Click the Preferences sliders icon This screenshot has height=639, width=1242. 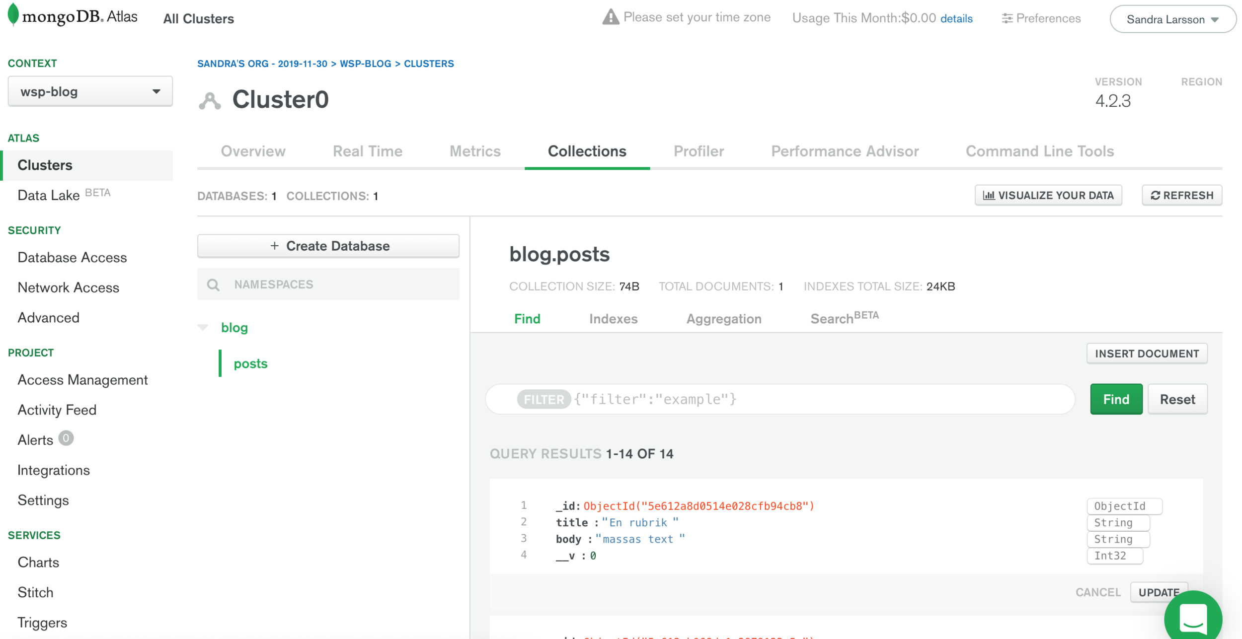(1007, 18)
